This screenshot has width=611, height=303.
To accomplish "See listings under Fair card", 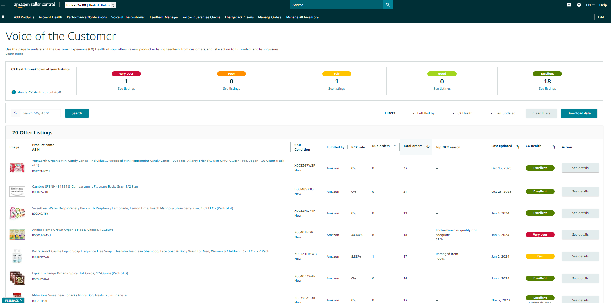I will (x=337, y=89).
